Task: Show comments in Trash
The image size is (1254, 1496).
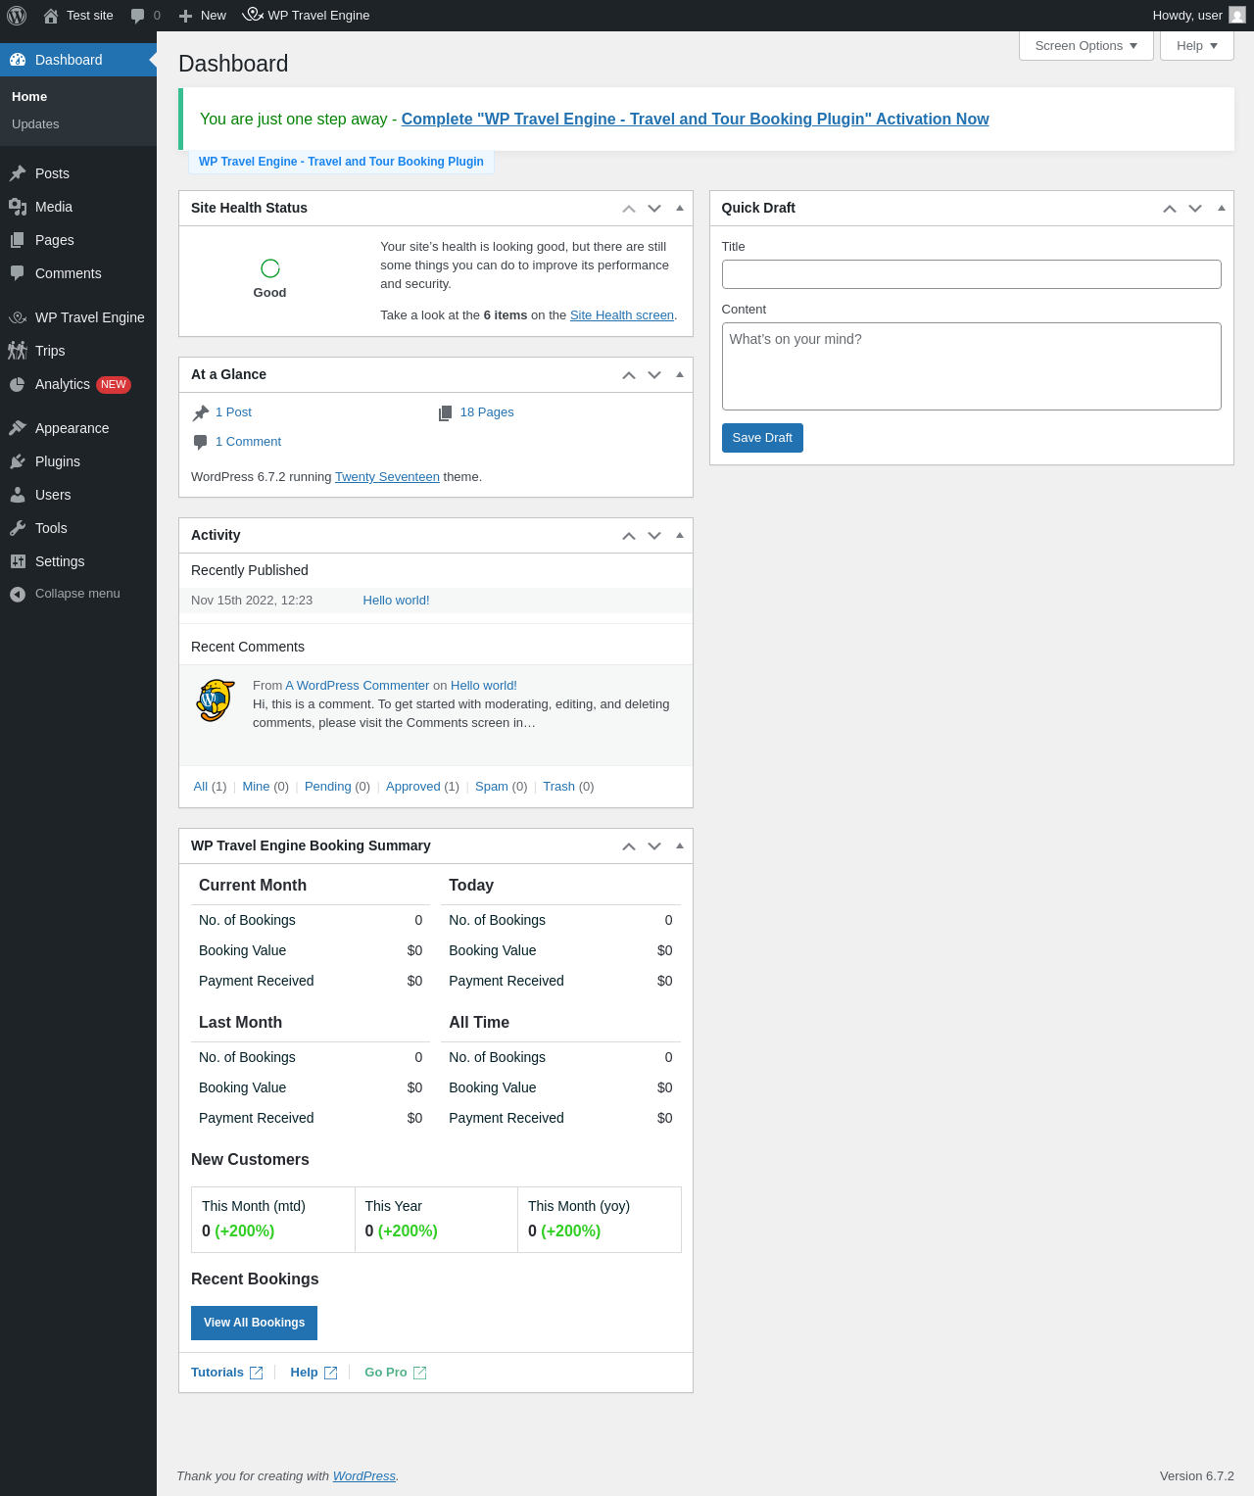Action: pos(558,787)
